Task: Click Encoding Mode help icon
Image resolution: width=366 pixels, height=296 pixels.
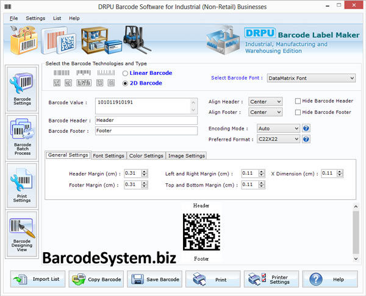Action: [x=306, y=128]
